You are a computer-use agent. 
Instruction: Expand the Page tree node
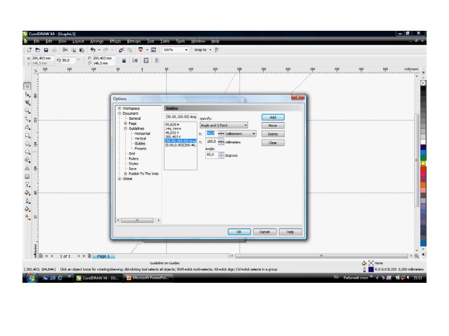pyautogui.click(x=125, y=123)
